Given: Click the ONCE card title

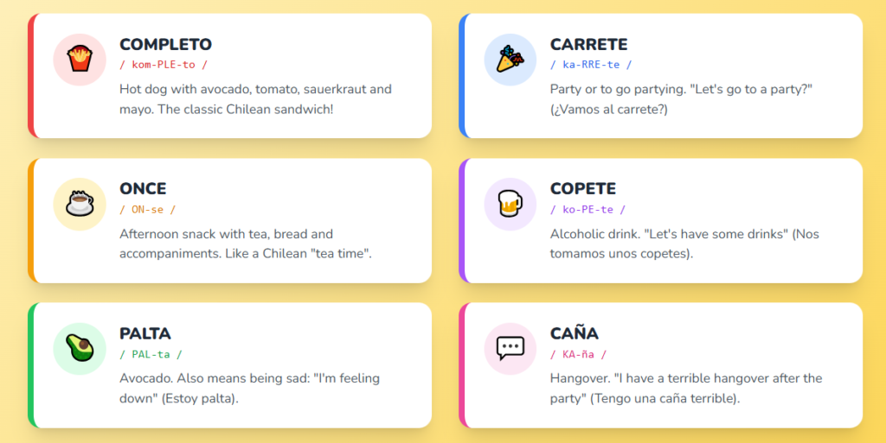Looking at the screenshot, I should coord(143,189).
